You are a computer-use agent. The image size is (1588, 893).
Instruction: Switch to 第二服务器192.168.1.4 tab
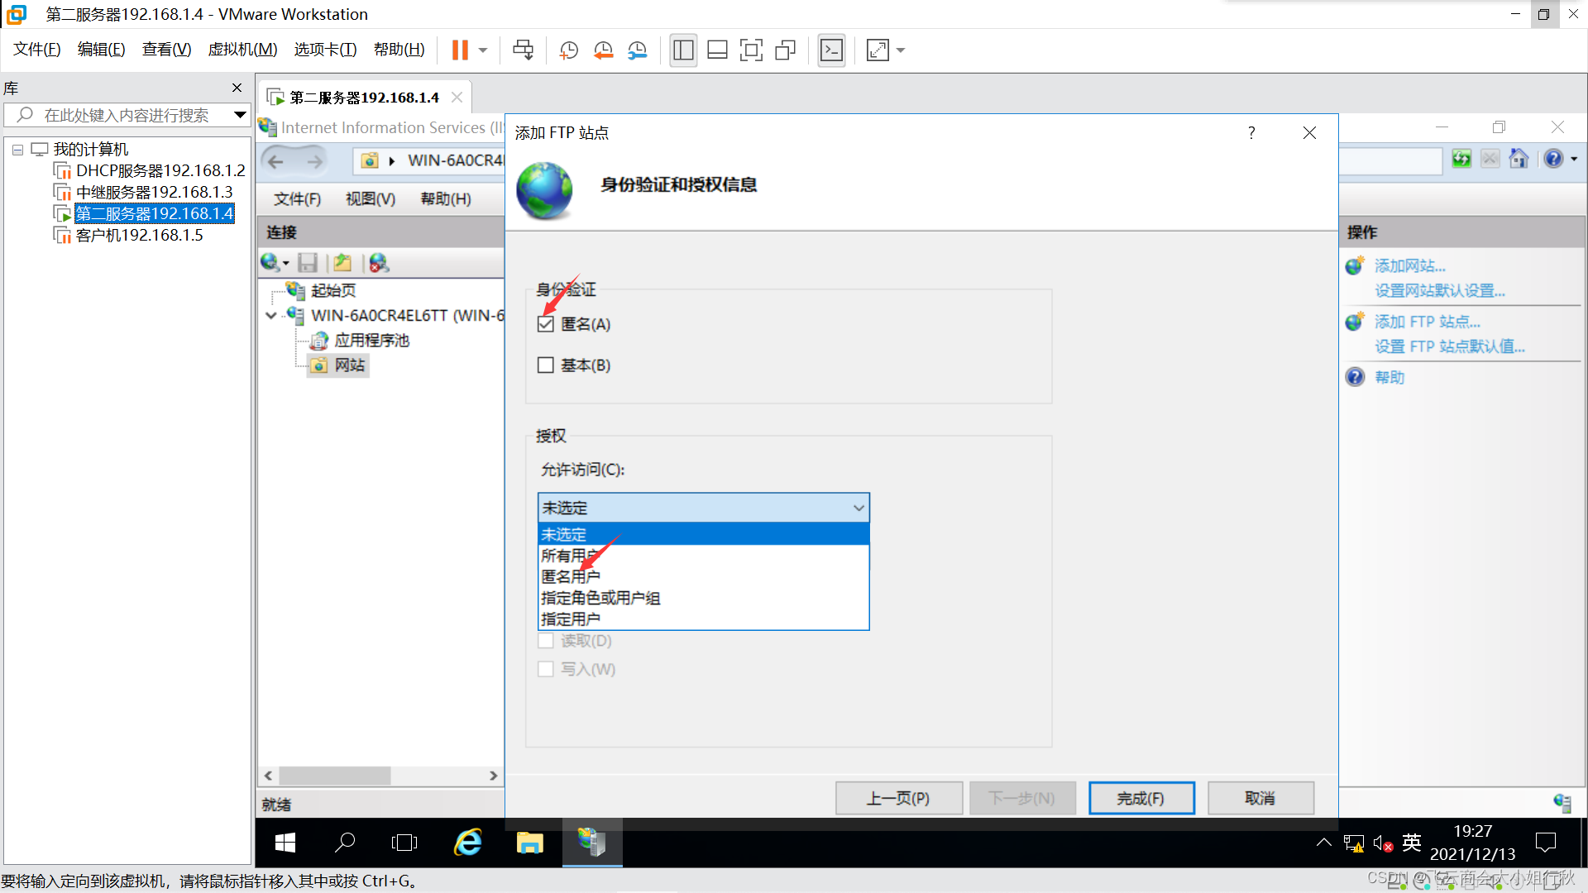tap(364, 98)
